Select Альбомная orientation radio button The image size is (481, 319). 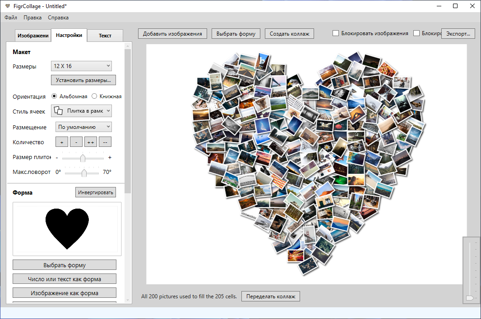click(x=55, y=96)
